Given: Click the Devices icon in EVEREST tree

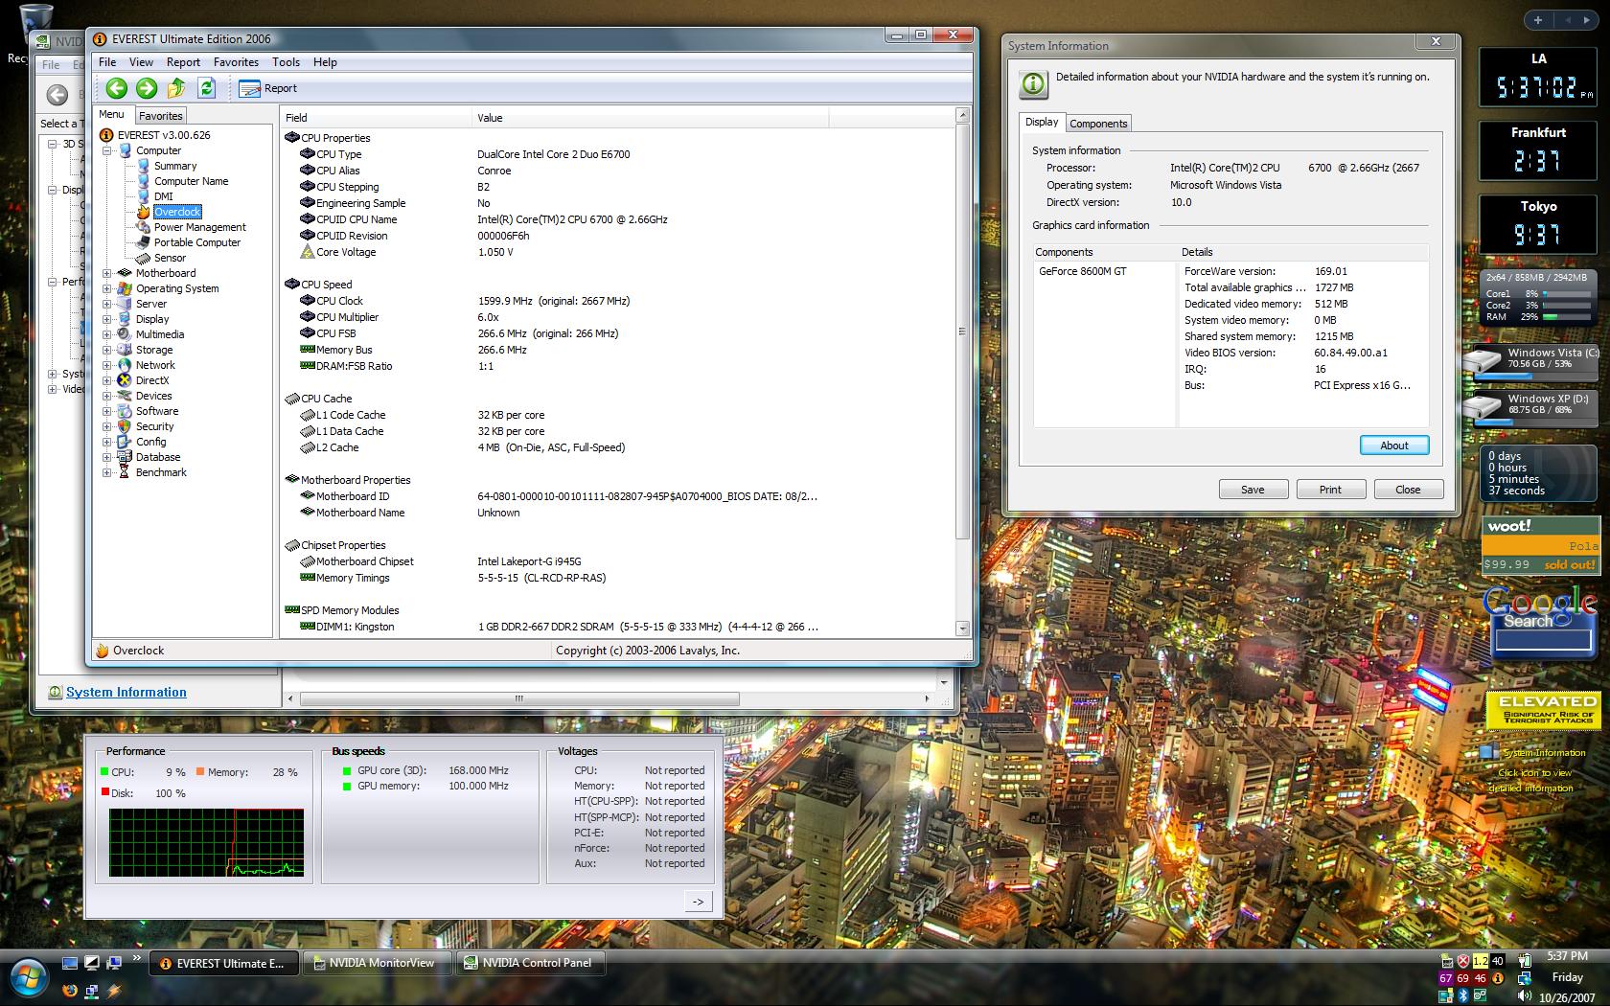Looking at the screenshot, I should (x=124, y=396).
